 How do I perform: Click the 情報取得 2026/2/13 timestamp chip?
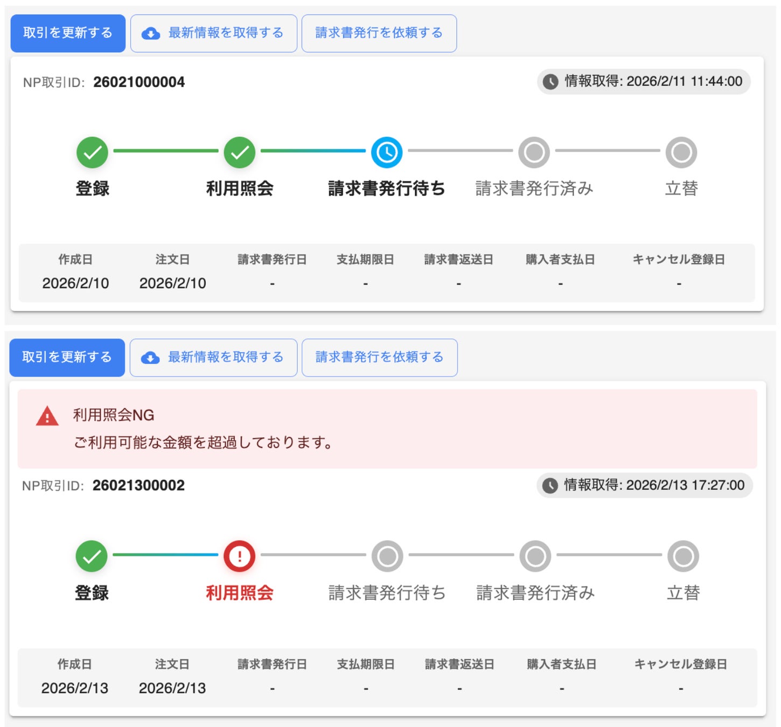click(644, 486)
